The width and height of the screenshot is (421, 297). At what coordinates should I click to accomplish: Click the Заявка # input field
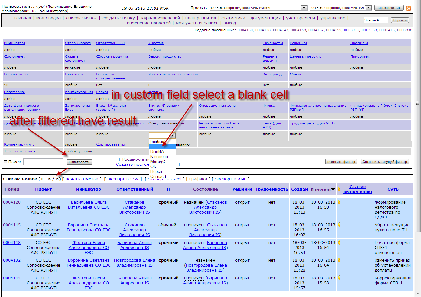(376, 20)
